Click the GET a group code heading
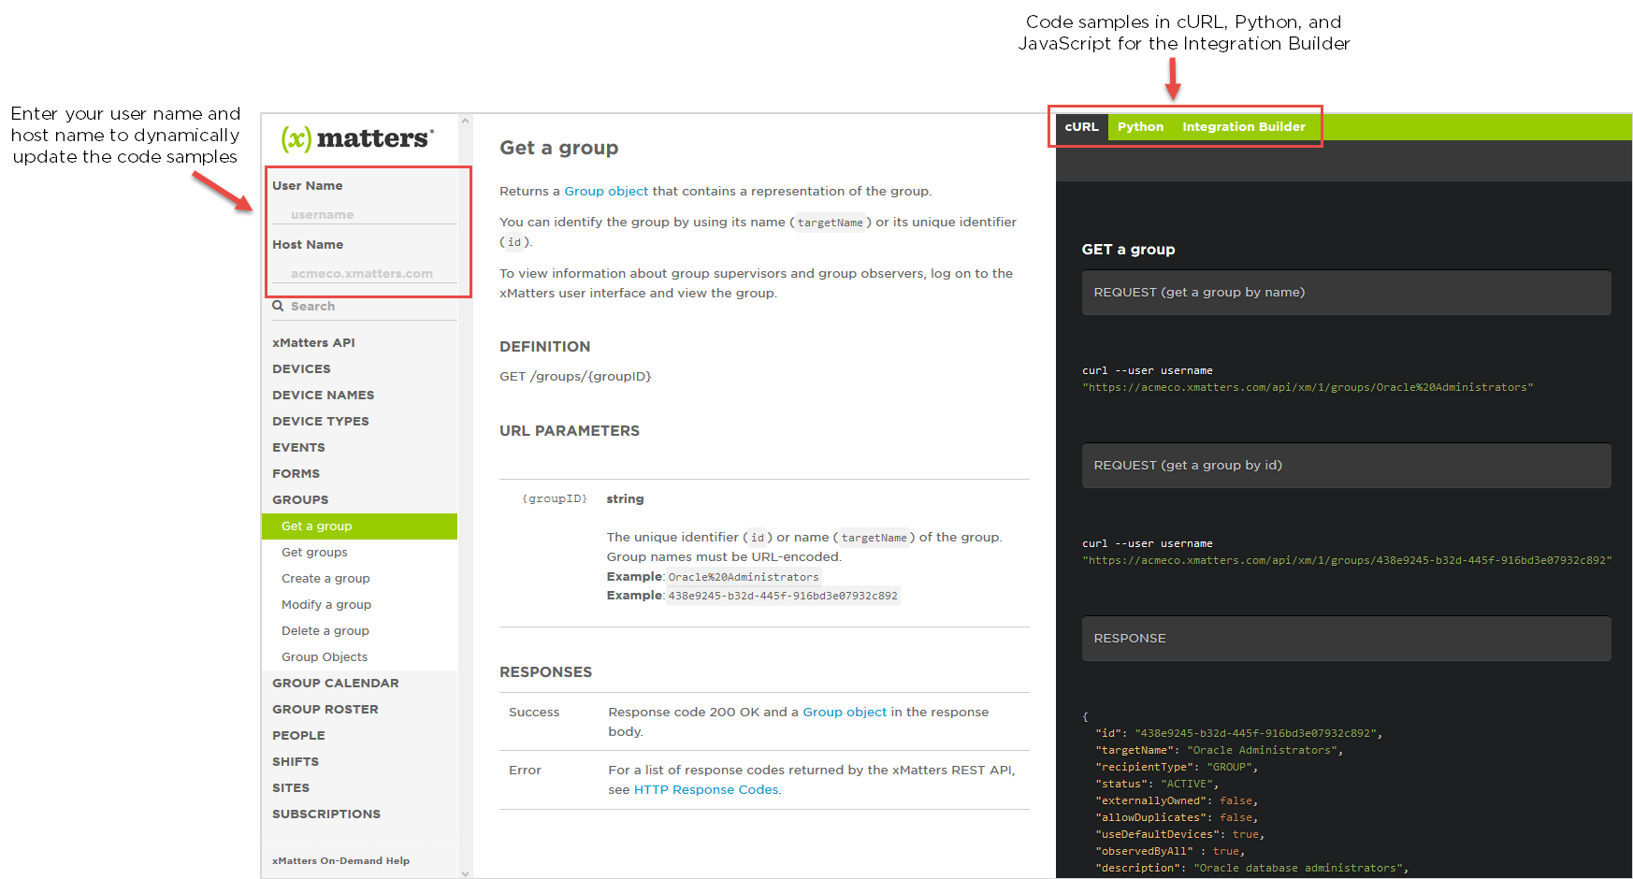Screen dimensions: 1633x879 tap(1128, 250)
